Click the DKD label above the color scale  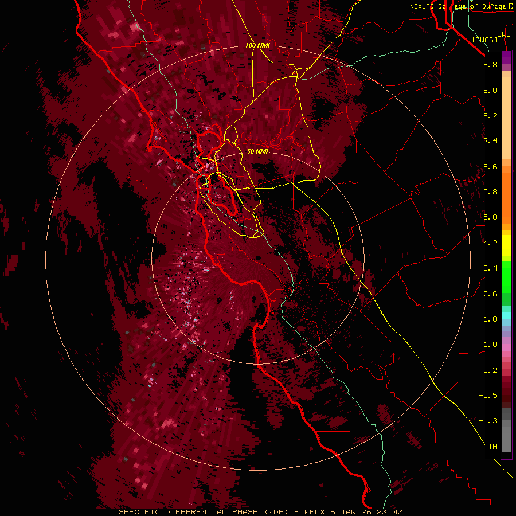click(x=504, y=34)
